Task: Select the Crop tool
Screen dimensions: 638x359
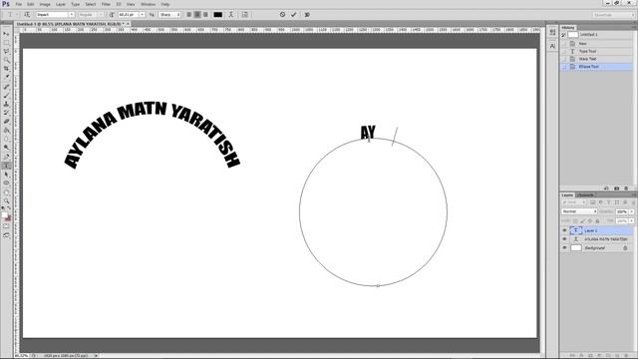Action: pos(6,69)
